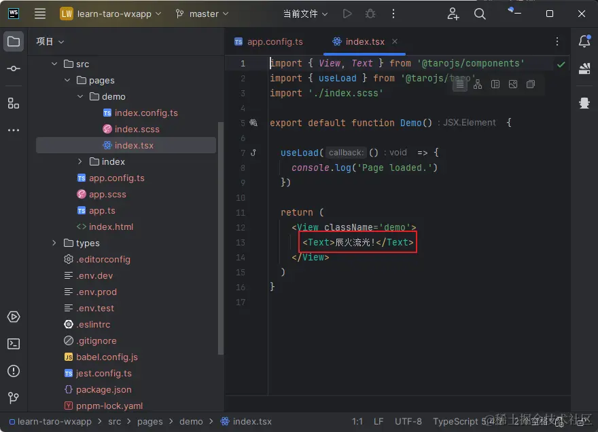This screenshot has height=432, width=598.
Task: Open Code With Me add user icon
Action: [x=453, y=14]
